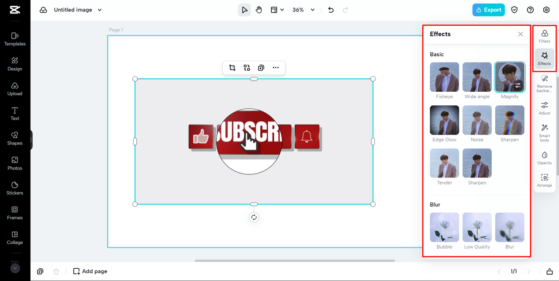Activate the Select pointer tool
The height and width of the screenshot is (281, 559).
[245, 10]
